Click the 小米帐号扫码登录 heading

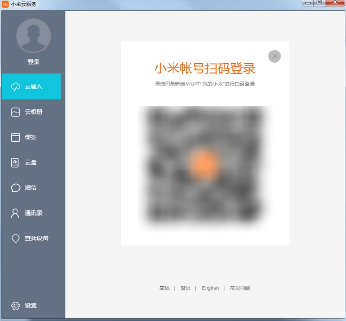[205, 68]
